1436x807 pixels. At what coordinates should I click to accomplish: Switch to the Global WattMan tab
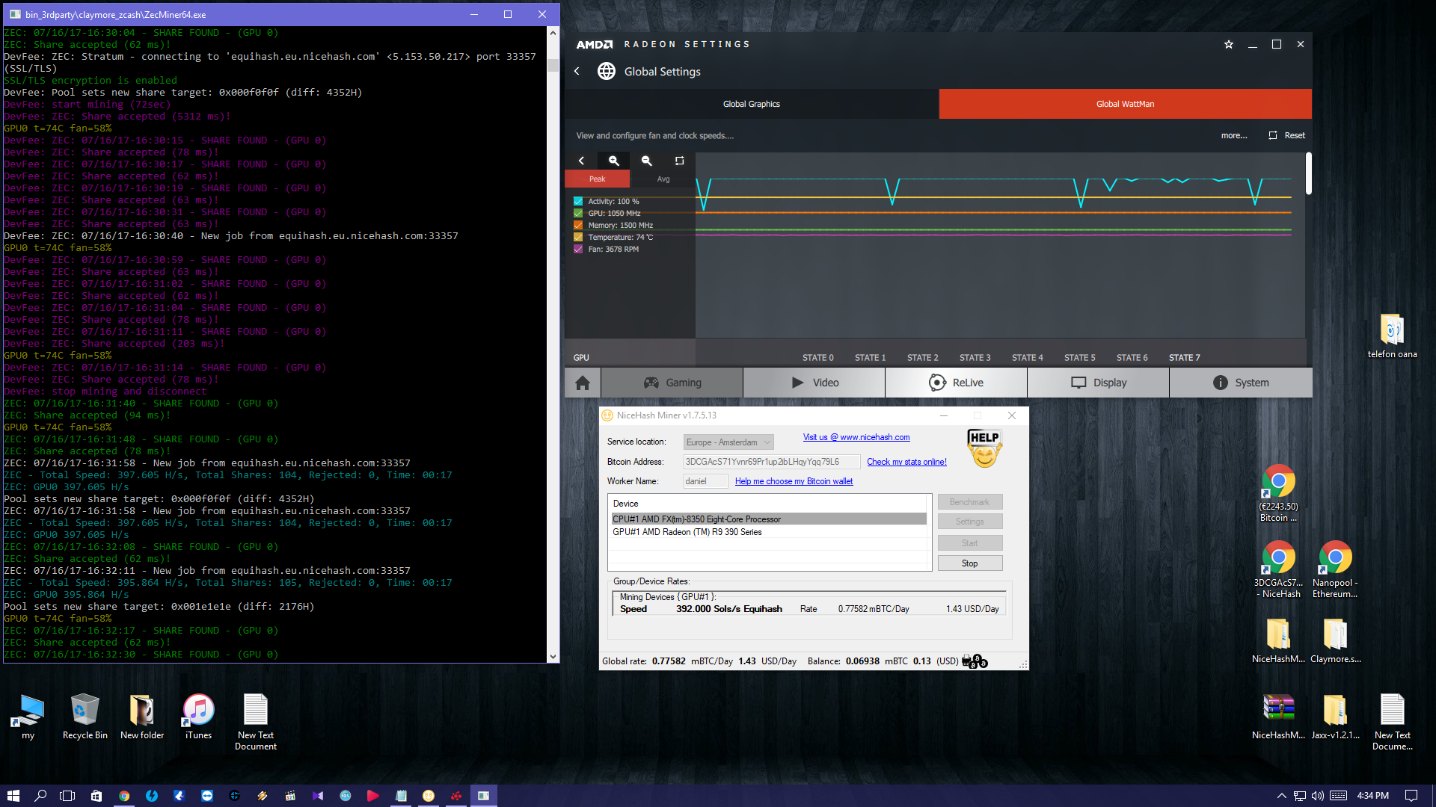(1125, 104)
